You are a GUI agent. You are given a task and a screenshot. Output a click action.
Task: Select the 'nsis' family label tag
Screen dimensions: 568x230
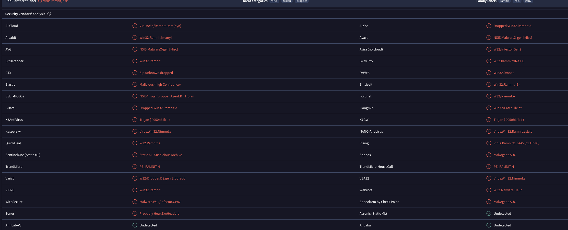pos(517,1)
